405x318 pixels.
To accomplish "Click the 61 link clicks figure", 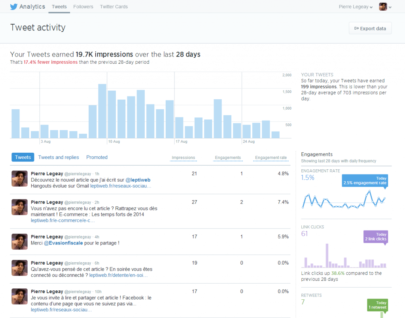I will click(305, 233).
